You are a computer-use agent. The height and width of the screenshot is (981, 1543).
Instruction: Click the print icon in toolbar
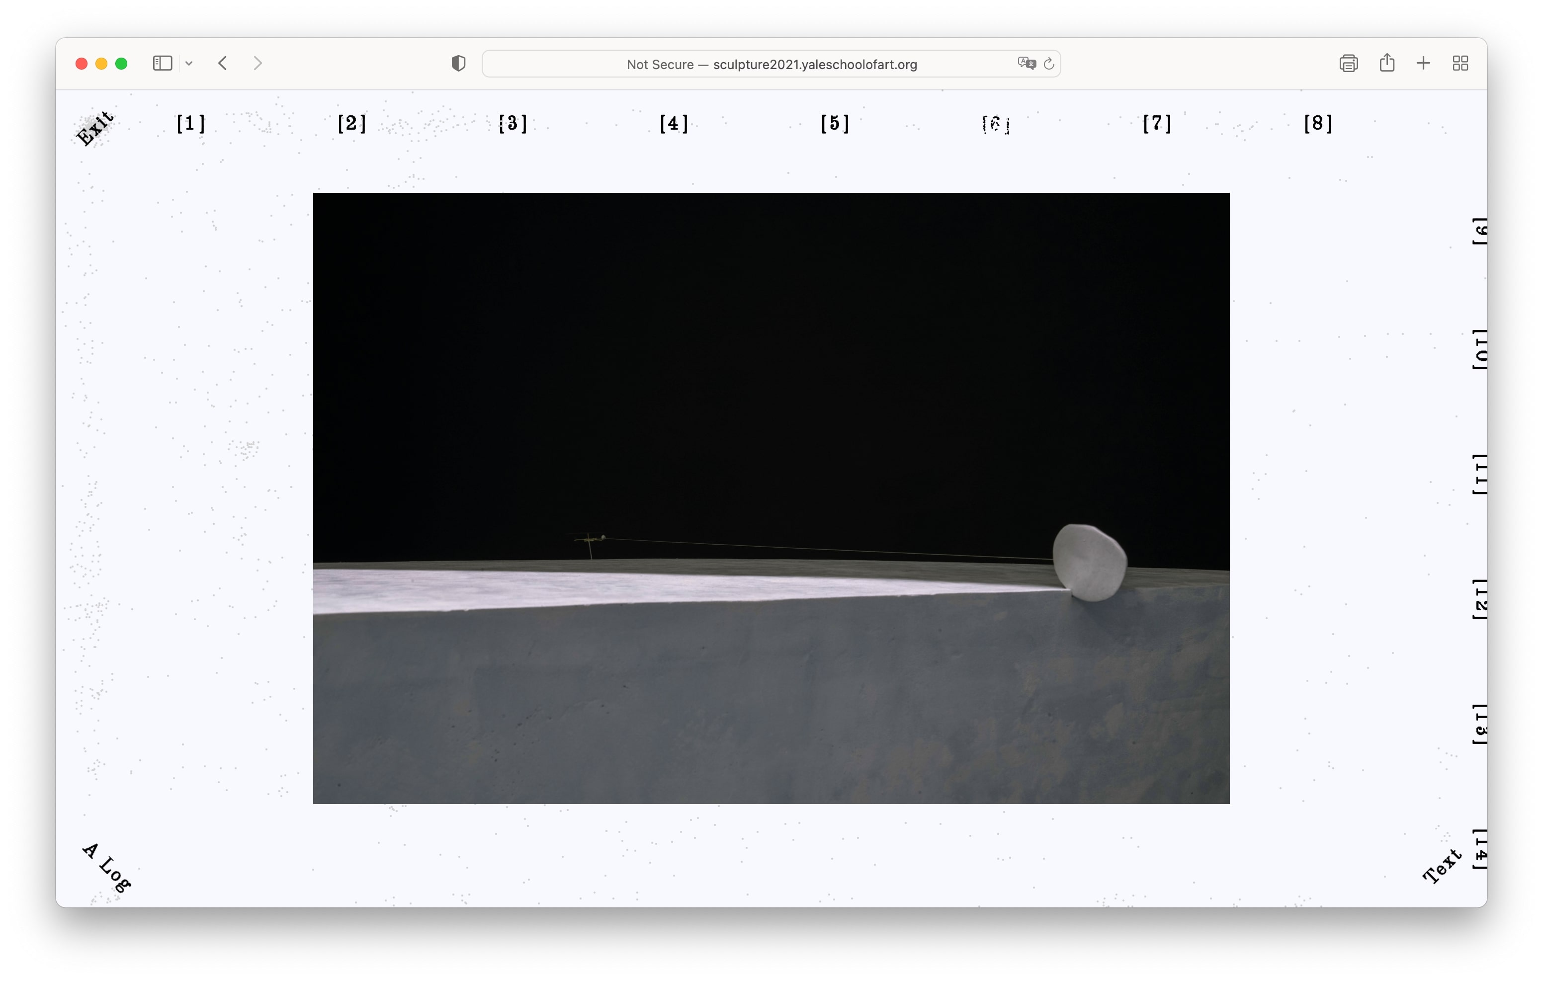(1348, 63)
